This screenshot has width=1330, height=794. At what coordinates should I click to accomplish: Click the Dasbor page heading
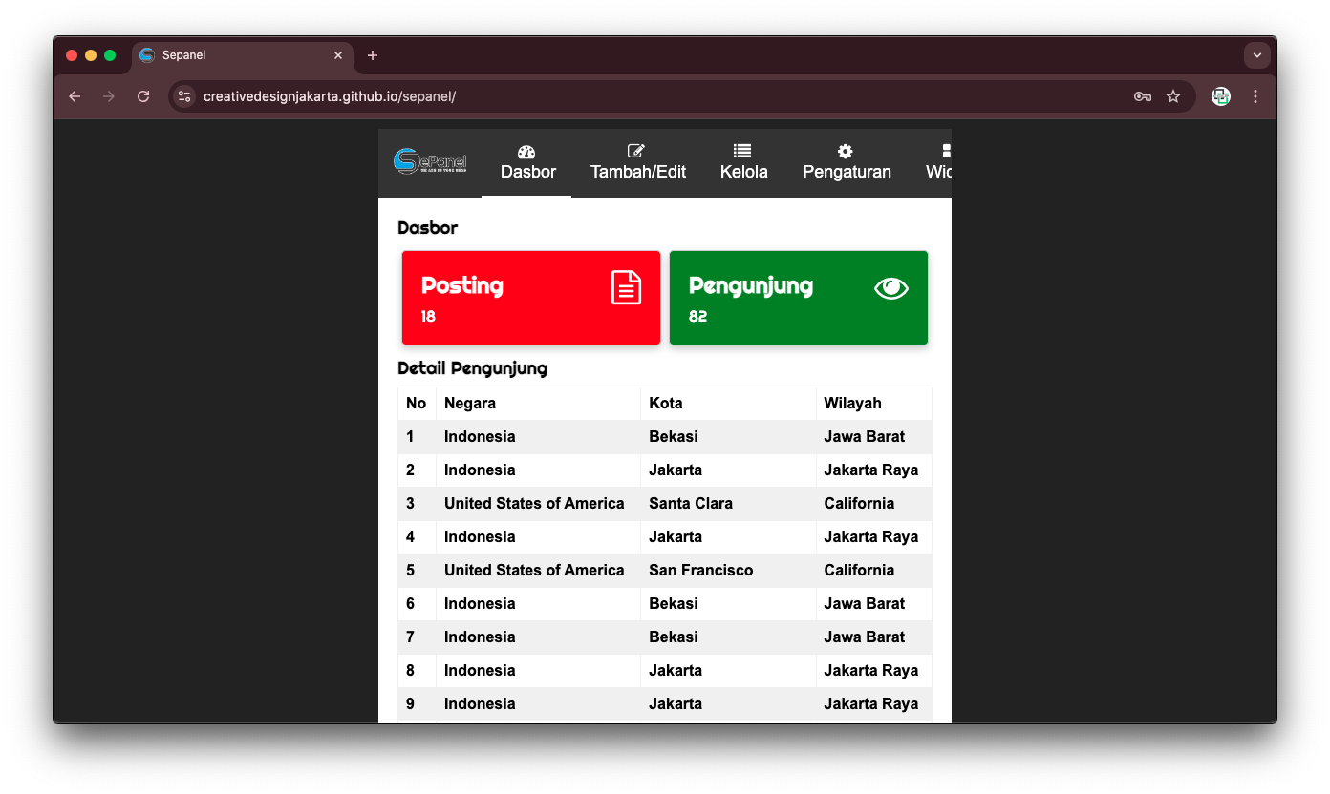[427, 228]
